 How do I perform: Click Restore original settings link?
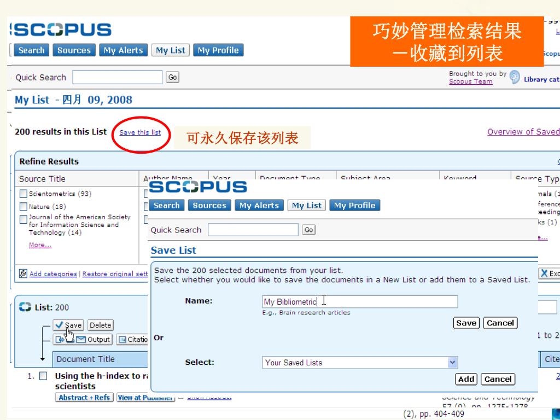(115, 274)
